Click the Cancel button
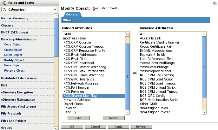This screenshot has width=218, height=130. [x=95, y=127]
